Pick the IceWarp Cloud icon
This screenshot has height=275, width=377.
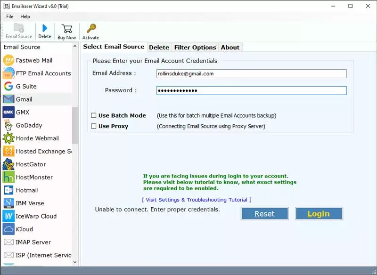tap(8, 216)
